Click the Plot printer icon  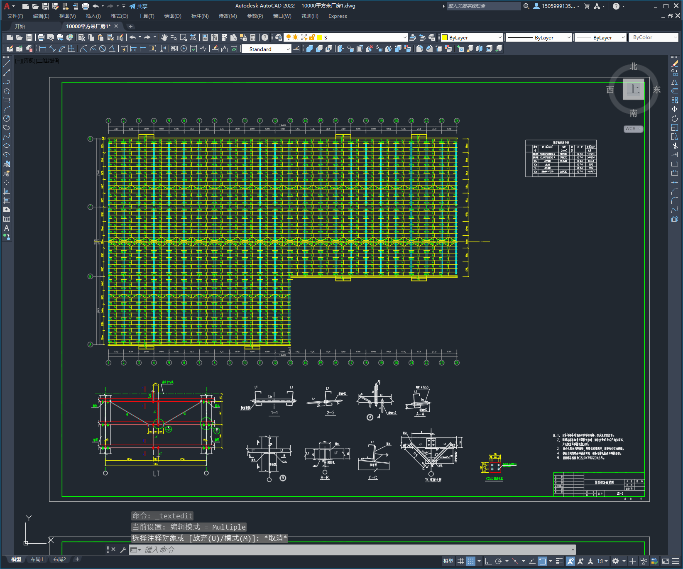pyautogui.click(x=41, y=37)
